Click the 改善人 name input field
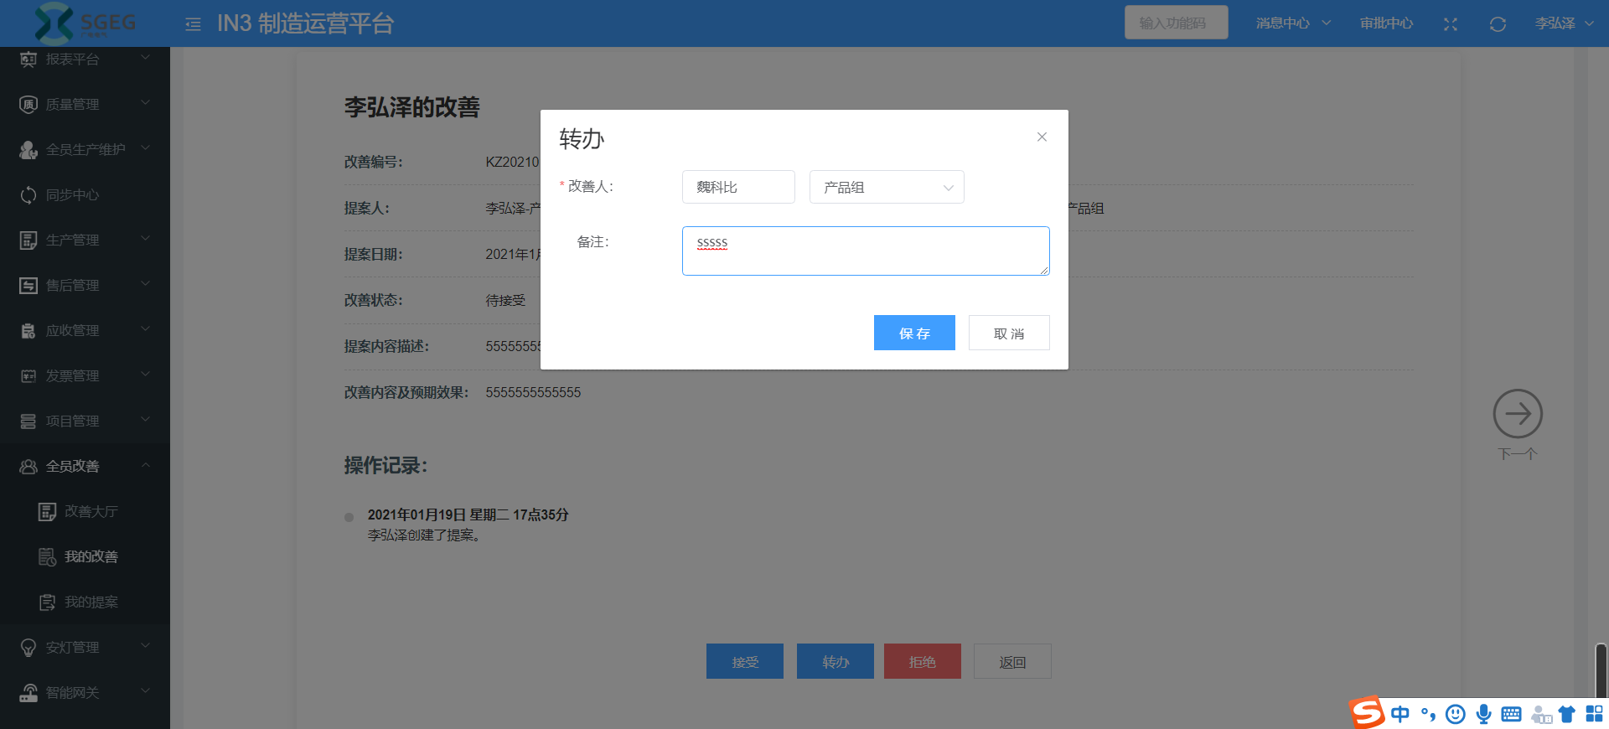1609x729 pixels. (x=737, y=187)
